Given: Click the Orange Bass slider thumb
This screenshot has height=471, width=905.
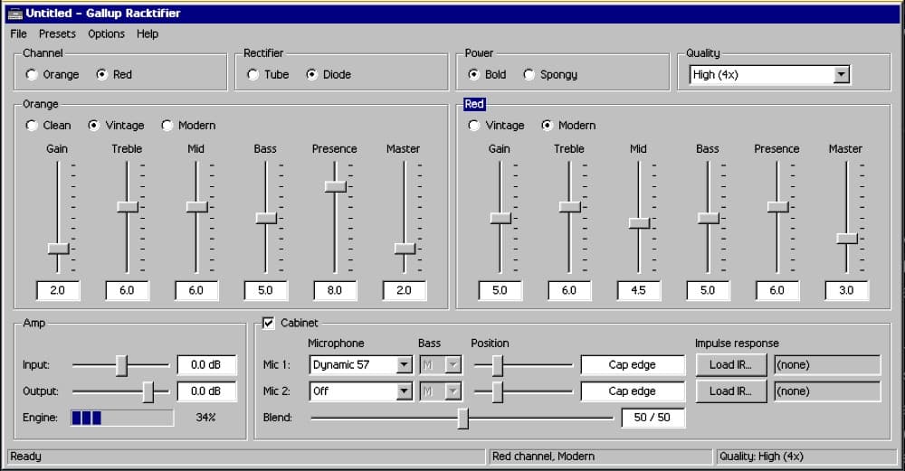Looking at the screenshot, I should (x=266, y=218).
